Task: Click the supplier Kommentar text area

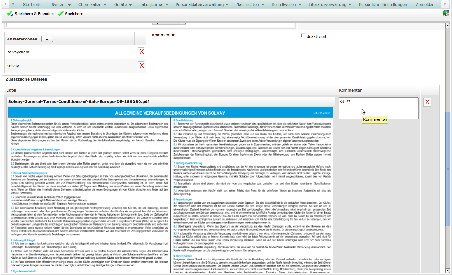Action: [x=224, y=54]
